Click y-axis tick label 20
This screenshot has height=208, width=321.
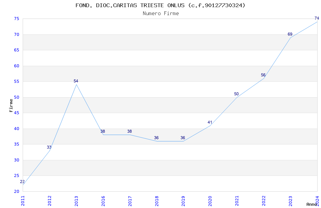coord(17,191)
